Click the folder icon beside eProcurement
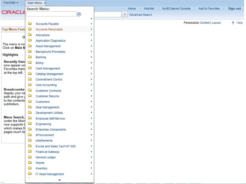This screenshot has height=184, width=246. pos(30,135)
